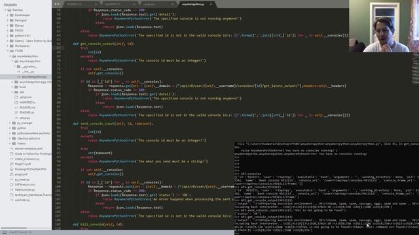Click the Line, Column status bar text

coord(20,232)
